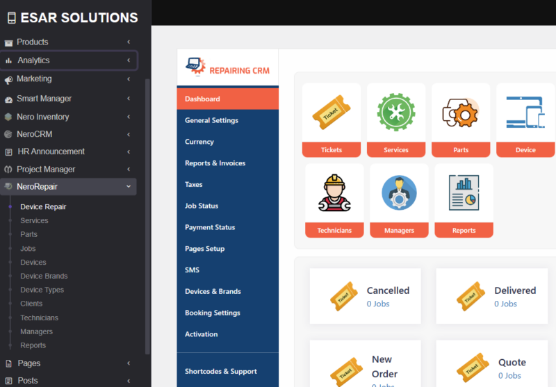Select Pages Setup in CRM menu

228,249
